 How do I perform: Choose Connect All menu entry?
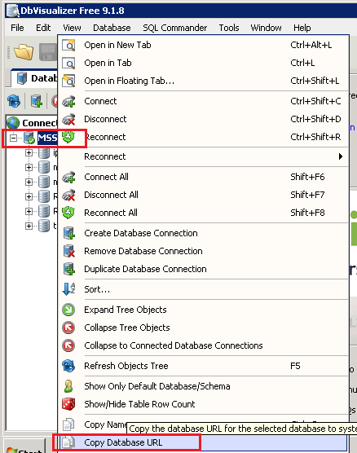[203, 177]
